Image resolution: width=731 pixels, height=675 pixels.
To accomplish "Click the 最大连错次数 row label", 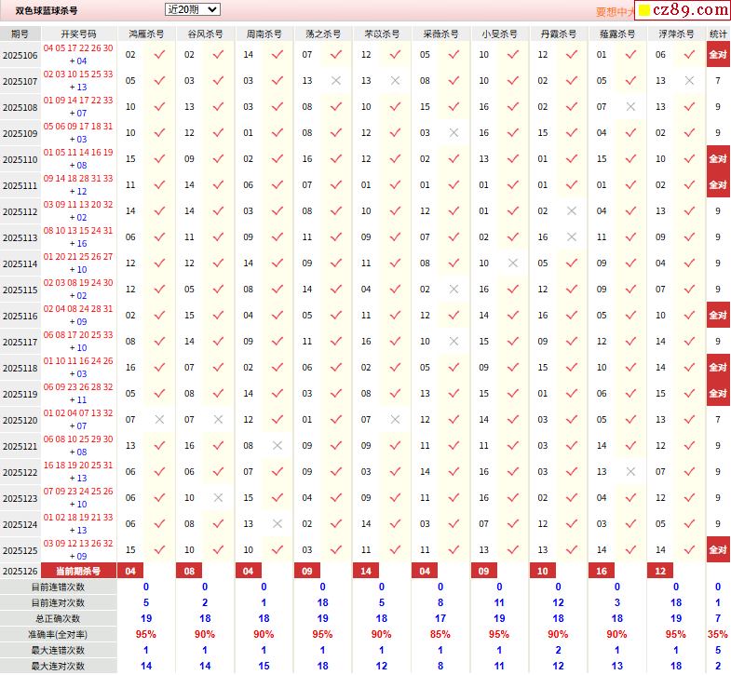I will pyautogui.click(x=59, y=651).
